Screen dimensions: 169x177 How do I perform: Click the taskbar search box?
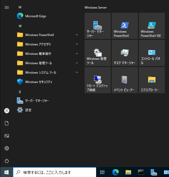(x=55, y=172)
